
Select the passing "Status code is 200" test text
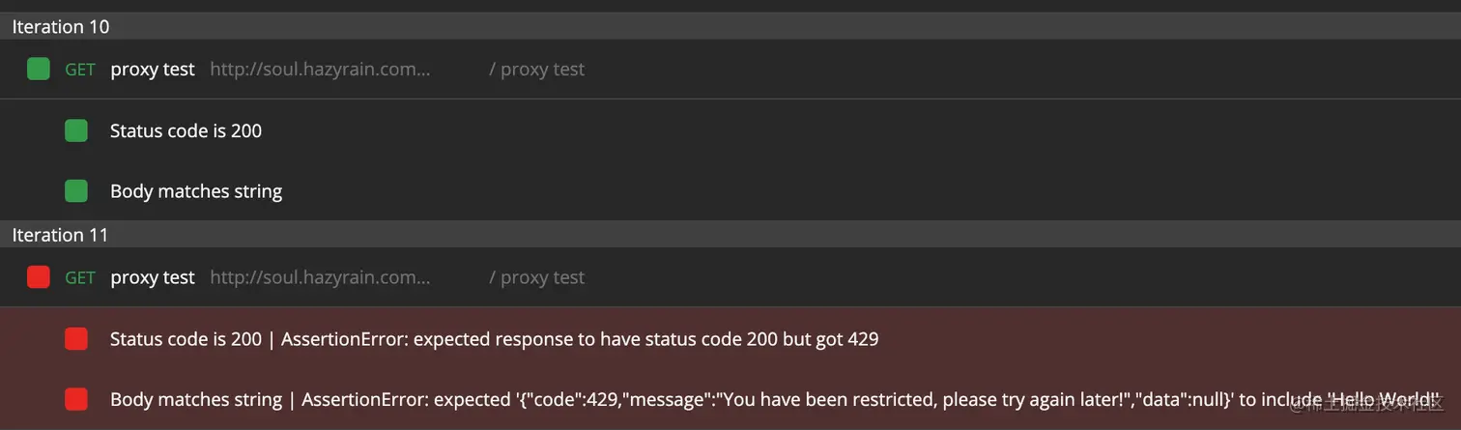tap(186, 130)
